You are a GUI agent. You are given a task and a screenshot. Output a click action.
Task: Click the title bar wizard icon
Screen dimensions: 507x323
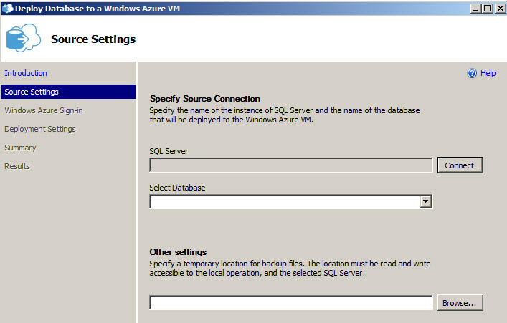click(7, 9)
